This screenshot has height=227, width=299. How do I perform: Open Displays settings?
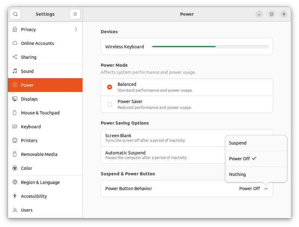(45, 99)
